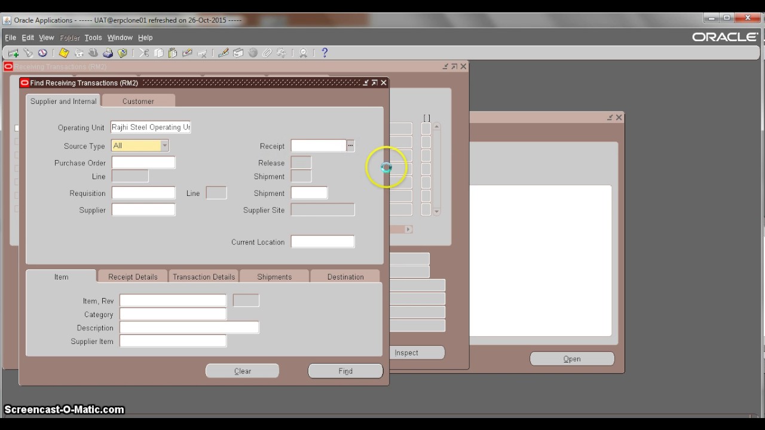Click the ribbon badge toolbar icon

click(x=304, y=53)
